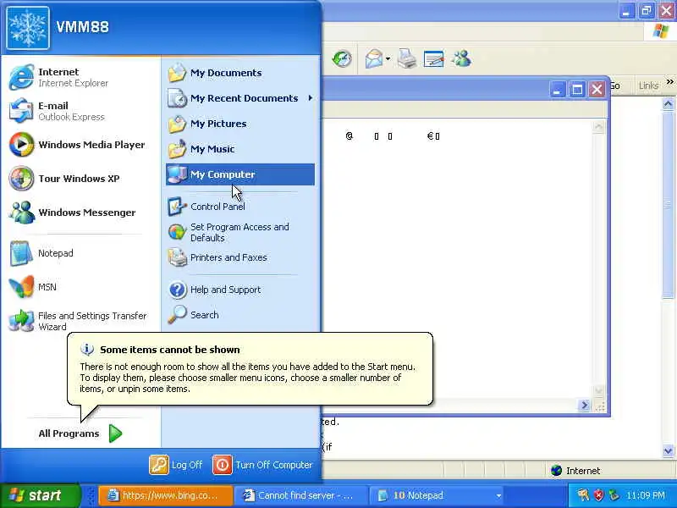This screenshot has height=508, width=677.
Task: Select My Computer in Start menu
Action: click(x=240, y=174)
